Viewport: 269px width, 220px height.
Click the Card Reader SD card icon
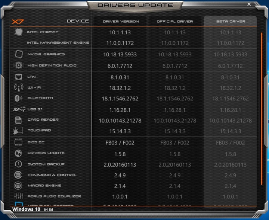point(18,120)
